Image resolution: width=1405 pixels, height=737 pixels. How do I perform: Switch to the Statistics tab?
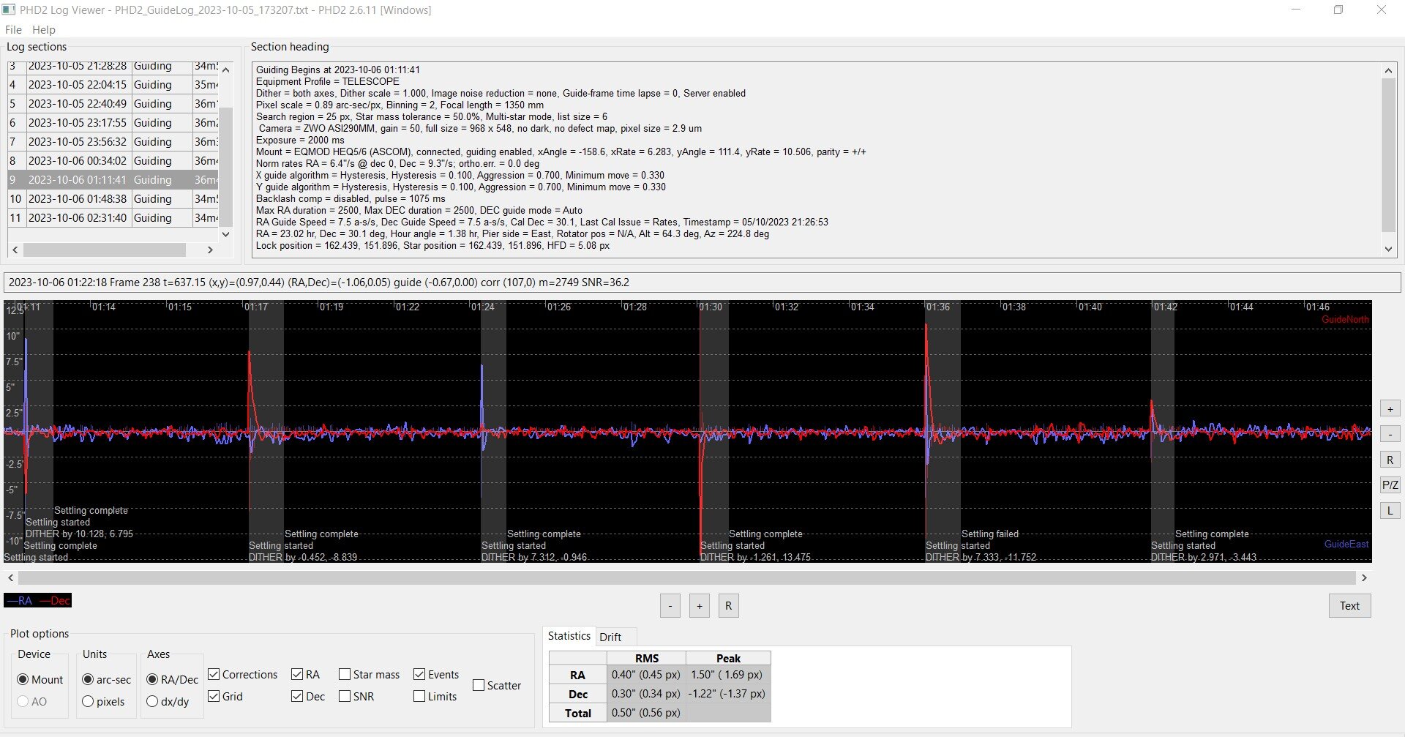point(569,636)
